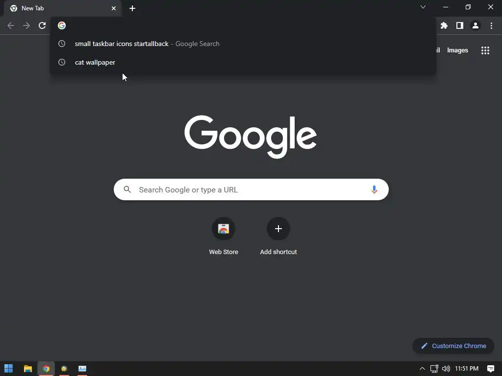This screenshot has height=376, width=502.
Task: Open the notification center icon
Action: [x=490, y=369]
